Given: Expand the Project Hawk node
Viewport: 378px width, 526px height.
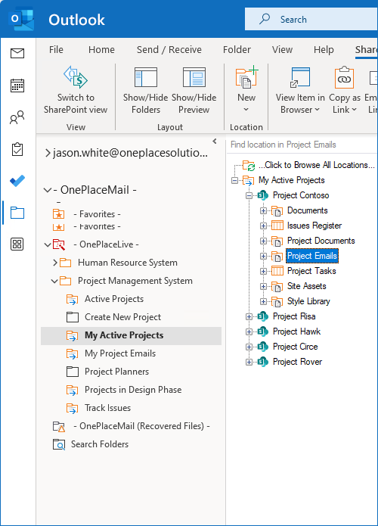Looking at the screenshot, I should (249, 331).
